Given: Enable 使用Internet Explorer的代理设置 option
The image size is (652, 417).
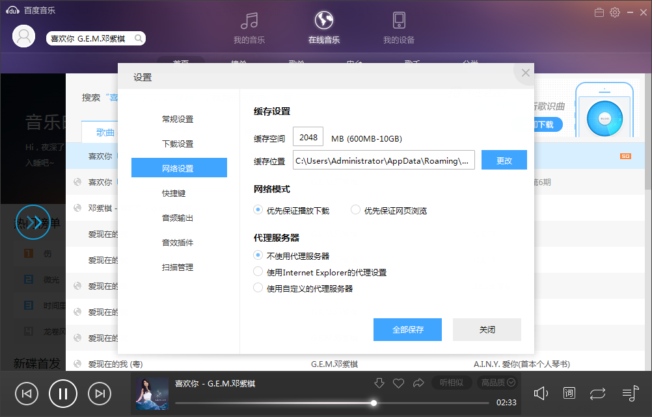Looking at the screenshot, I should [x=258, y=272].
